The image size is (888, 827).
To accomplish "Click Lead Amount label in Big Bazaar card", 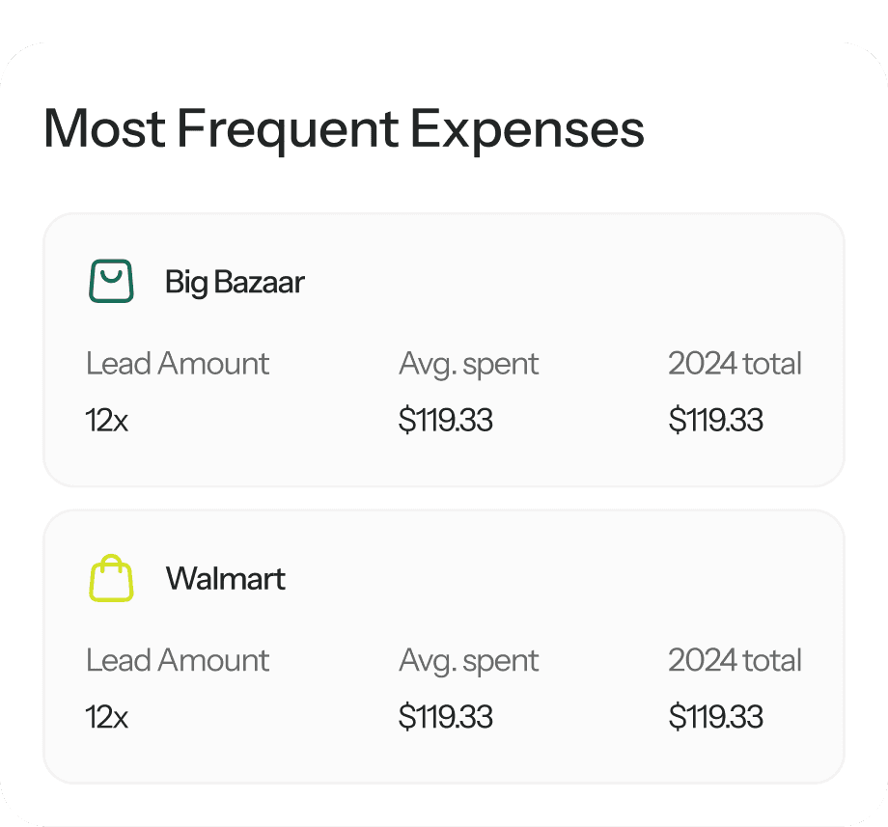I will point(178,363).
